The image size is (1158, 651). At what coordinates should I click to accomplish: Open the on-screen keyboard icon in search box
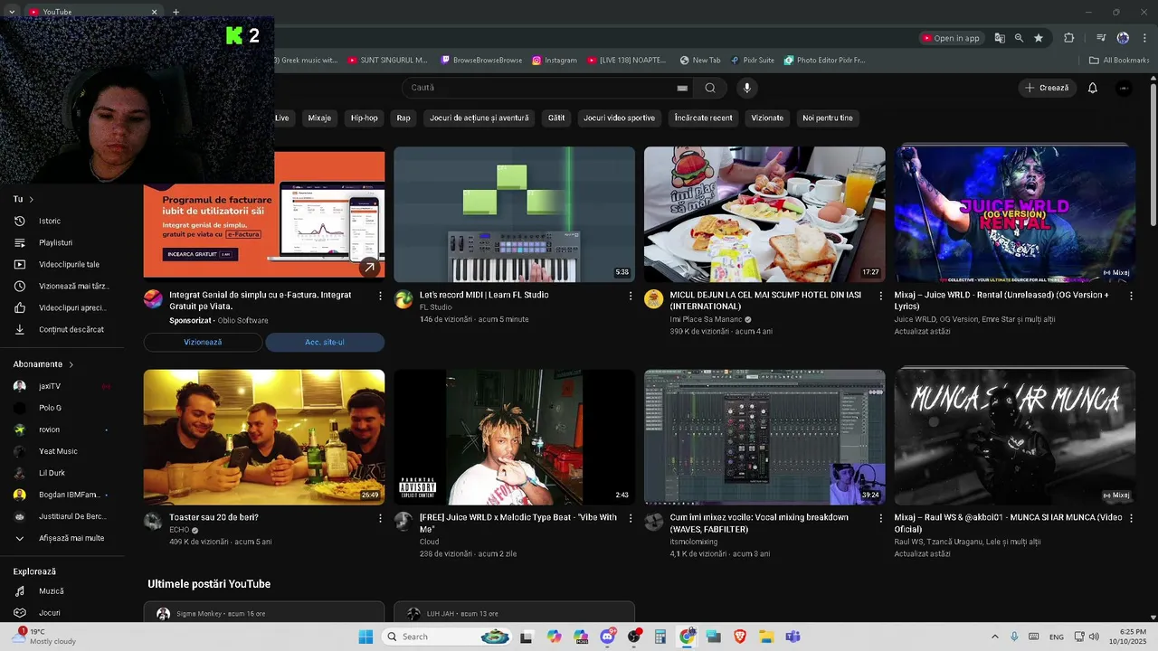[682, 88]
